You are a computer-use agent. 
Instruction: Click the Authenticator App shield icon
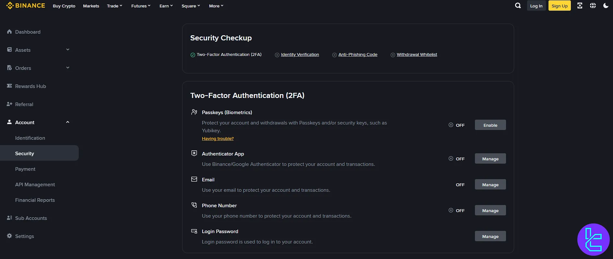point(194,153)
